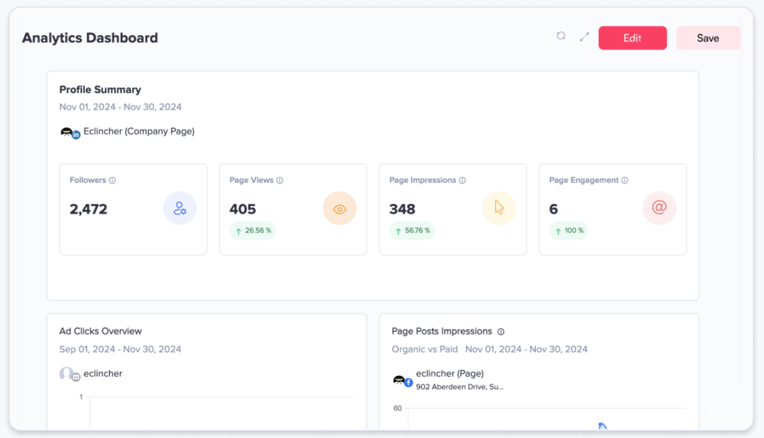The height and width of the screenshot is (438, 764).
Task: Click the Profile Summary date range text
Action: tap(121, 107)
